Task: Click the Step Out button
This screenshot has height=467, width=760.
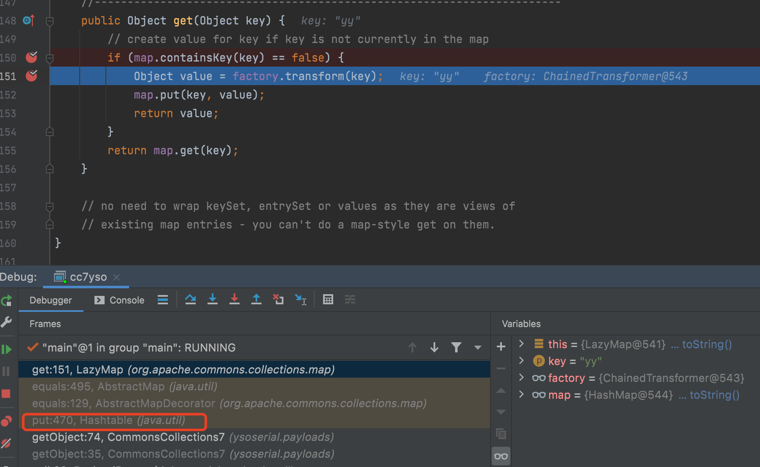Action: [x=256, y=300]
